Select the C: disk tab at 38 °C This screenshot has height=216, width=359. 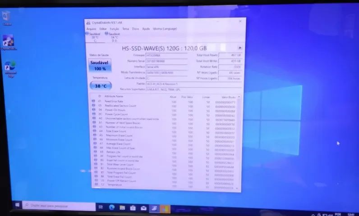(95, 37)
